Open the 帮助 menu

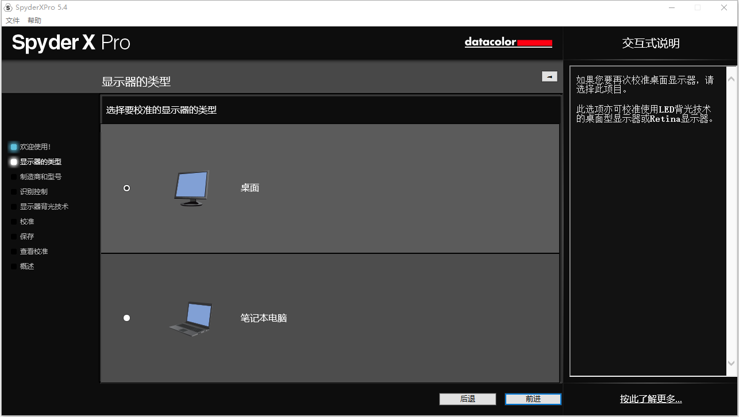point(34,21)
